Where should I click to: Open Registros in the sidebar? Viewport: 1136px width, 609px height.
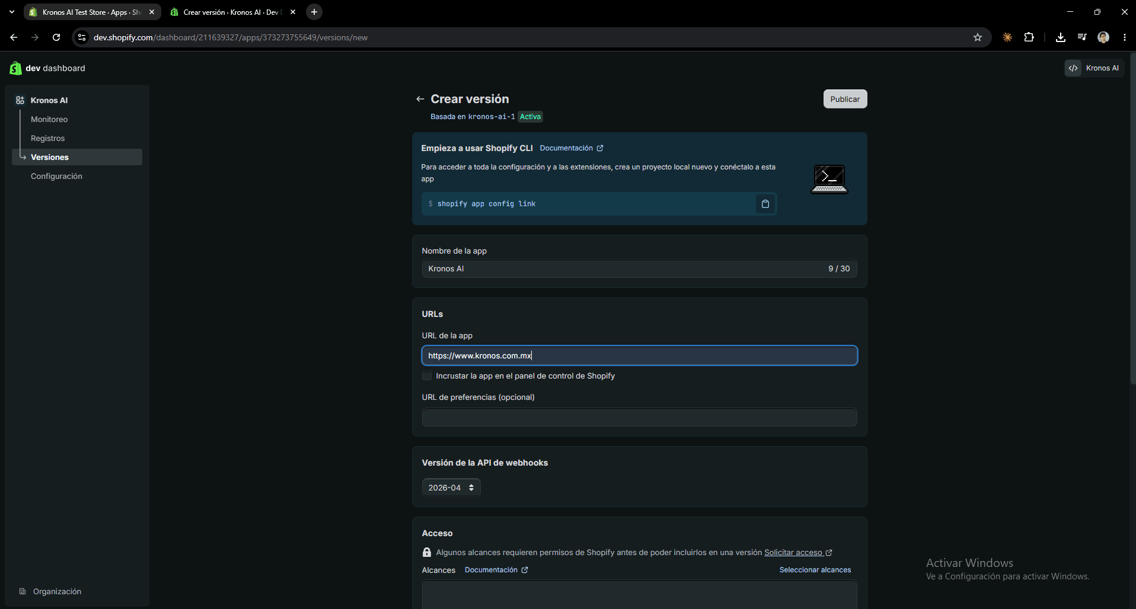tap(48, 138)
